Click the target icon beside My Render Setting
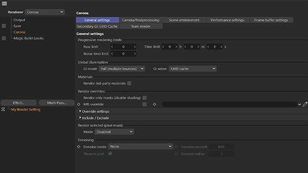 point(3,109)
